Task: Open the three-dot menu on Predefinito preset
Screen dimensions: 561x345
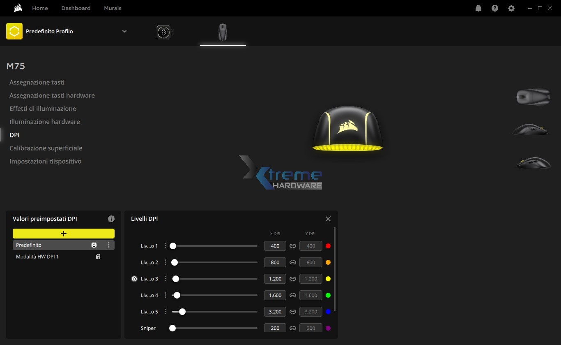Action: pos(108,245)
